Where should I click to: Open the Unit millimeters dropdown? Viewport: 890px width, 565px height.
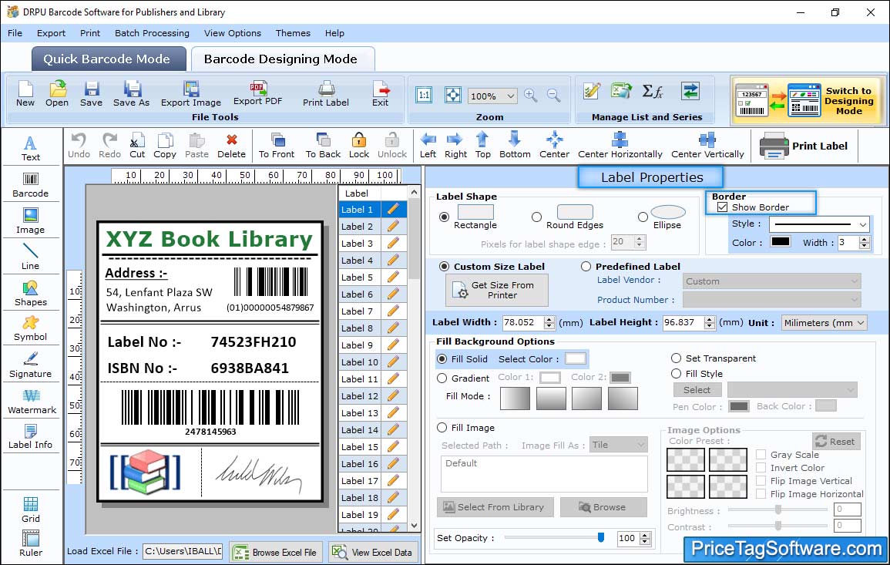824,323
